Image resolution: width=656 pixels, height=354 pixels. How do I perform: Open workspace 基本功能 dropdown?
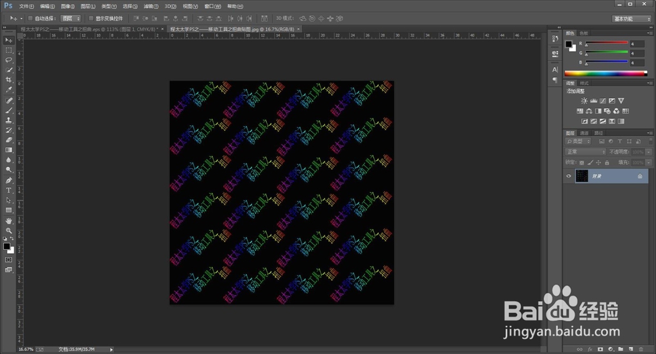tap(632, 19)
